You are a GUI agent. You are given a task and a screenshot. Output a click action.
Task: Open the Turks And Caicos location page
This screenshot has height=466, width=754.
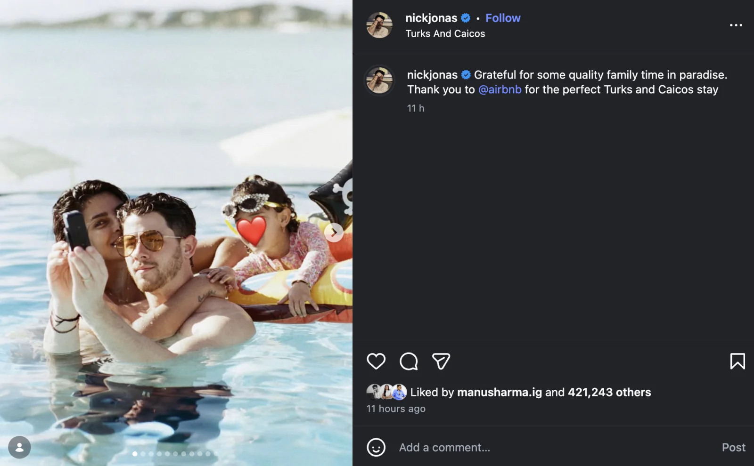click(445, 33)
